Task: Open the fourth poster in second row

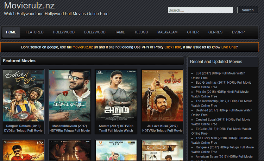Action: (x=162, y=150)
